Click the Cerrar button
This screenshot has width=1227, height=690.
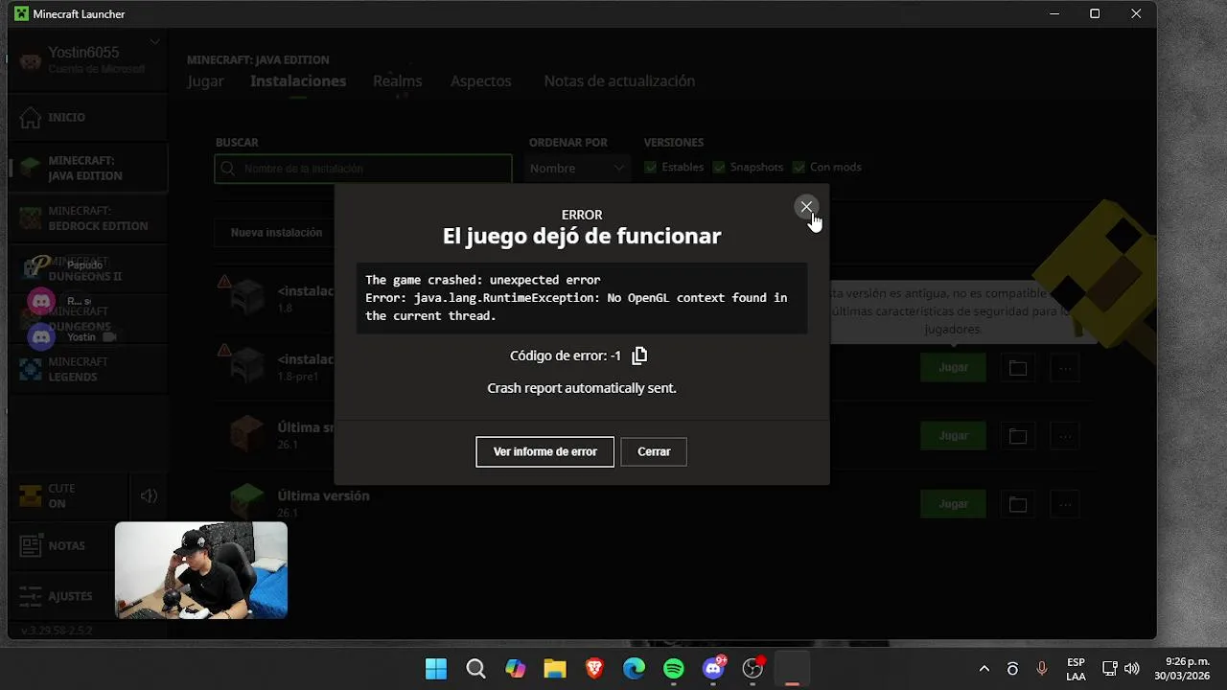pos(654,451)
